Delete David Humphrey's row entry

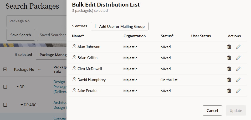click(229, 80)
